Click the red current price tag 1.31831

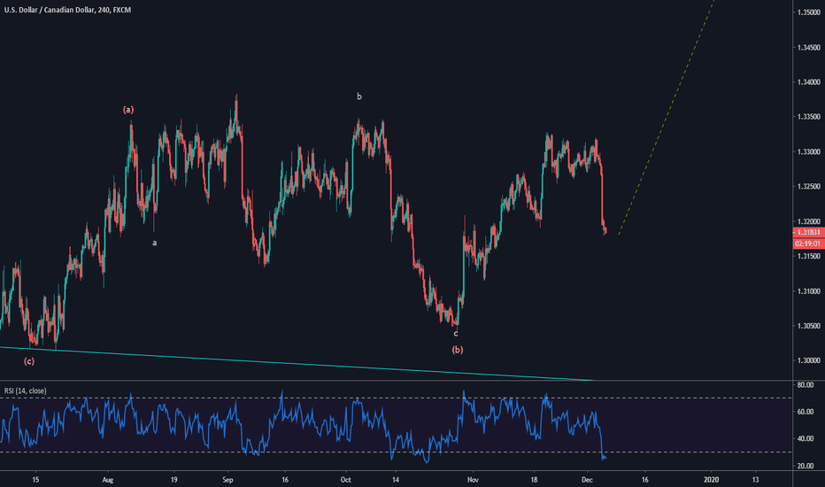click(806, 231)
